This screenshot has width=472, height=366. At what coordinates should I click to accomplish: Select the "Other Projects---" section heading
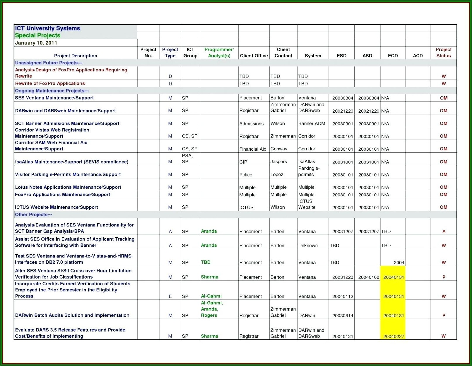pos(34,214)
